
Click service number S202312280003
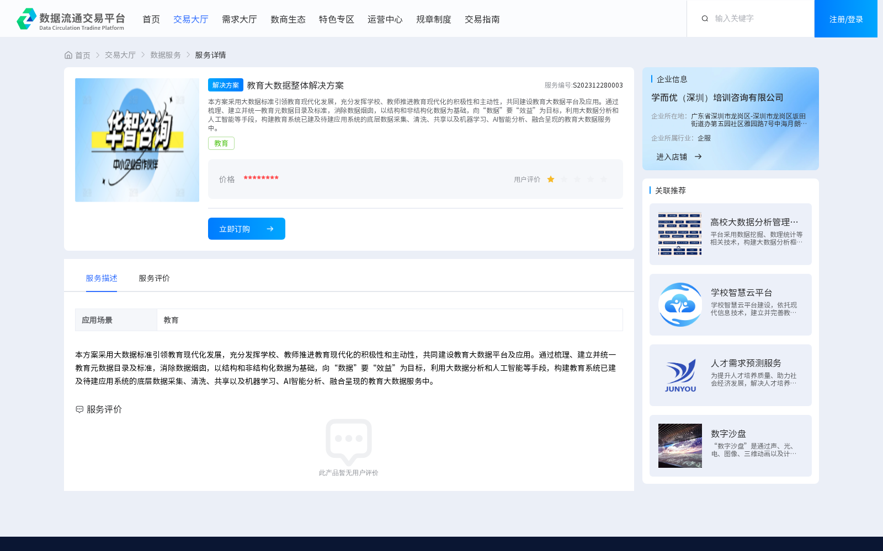(598, 85)
